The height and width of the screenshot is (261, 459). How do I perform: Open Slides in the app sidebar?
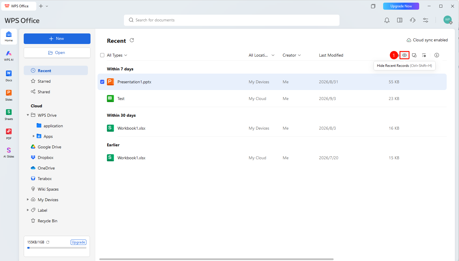pyautogui.click(x=9, y=95)
